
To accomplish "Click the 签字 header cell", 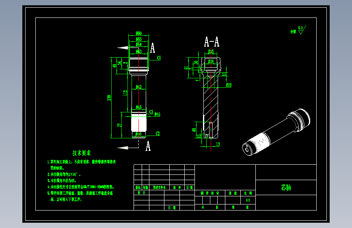I will (177, 187).
